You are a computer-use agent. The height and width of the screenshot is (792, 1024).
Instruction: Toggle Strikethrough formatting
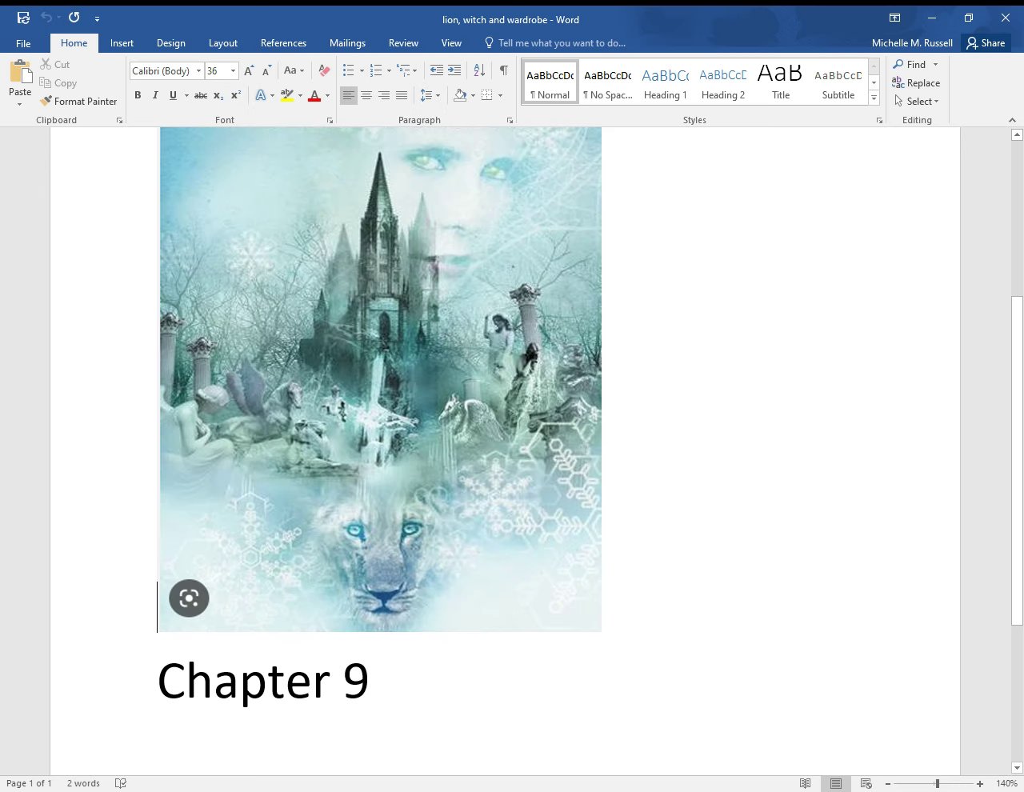(201, 96)
